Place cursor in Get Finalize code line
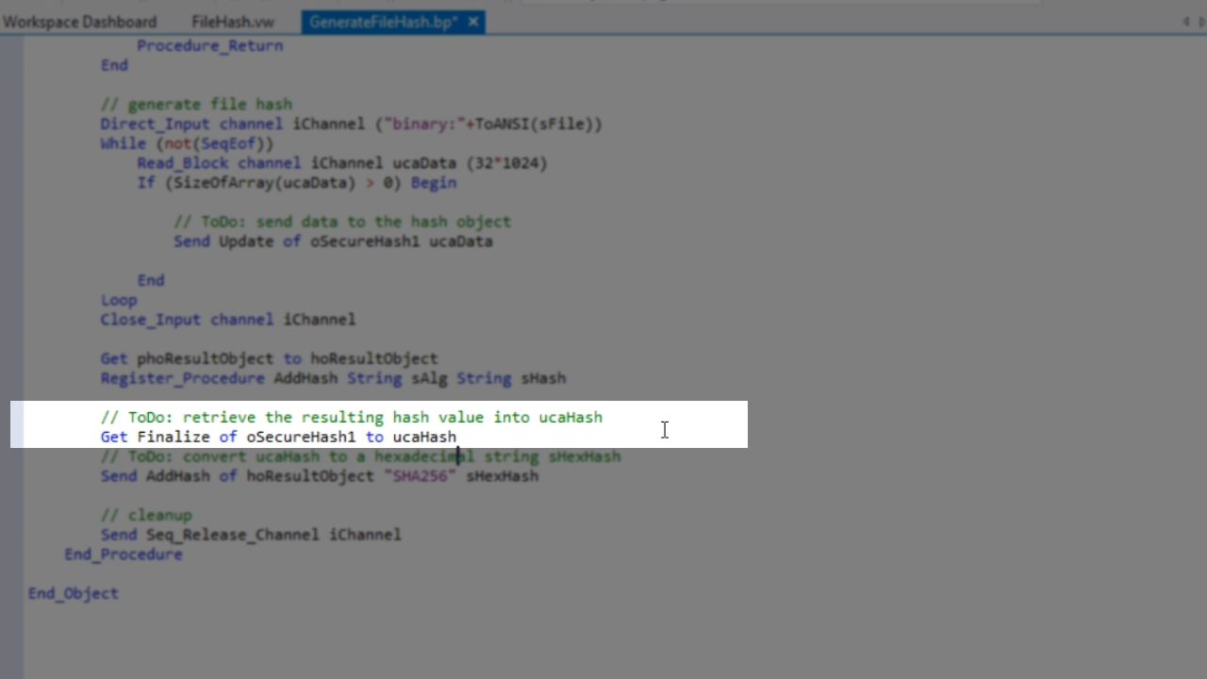This screenshot has height=679, width=1207. (x=278, y=438)
